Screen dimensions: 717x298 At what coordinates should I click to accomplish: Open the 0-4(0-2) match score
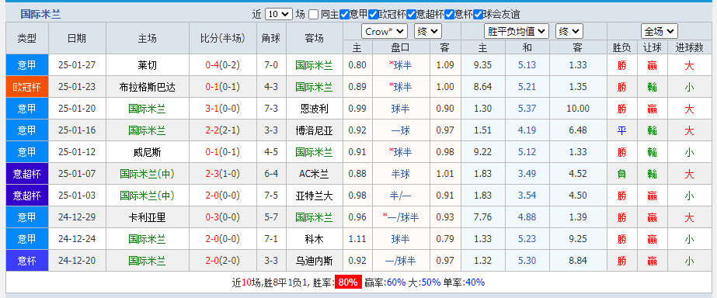(222, 65)
